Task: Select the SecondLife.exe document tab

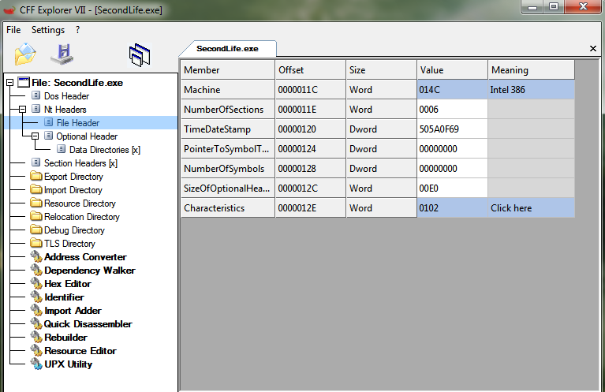Action: coord(227,49)
